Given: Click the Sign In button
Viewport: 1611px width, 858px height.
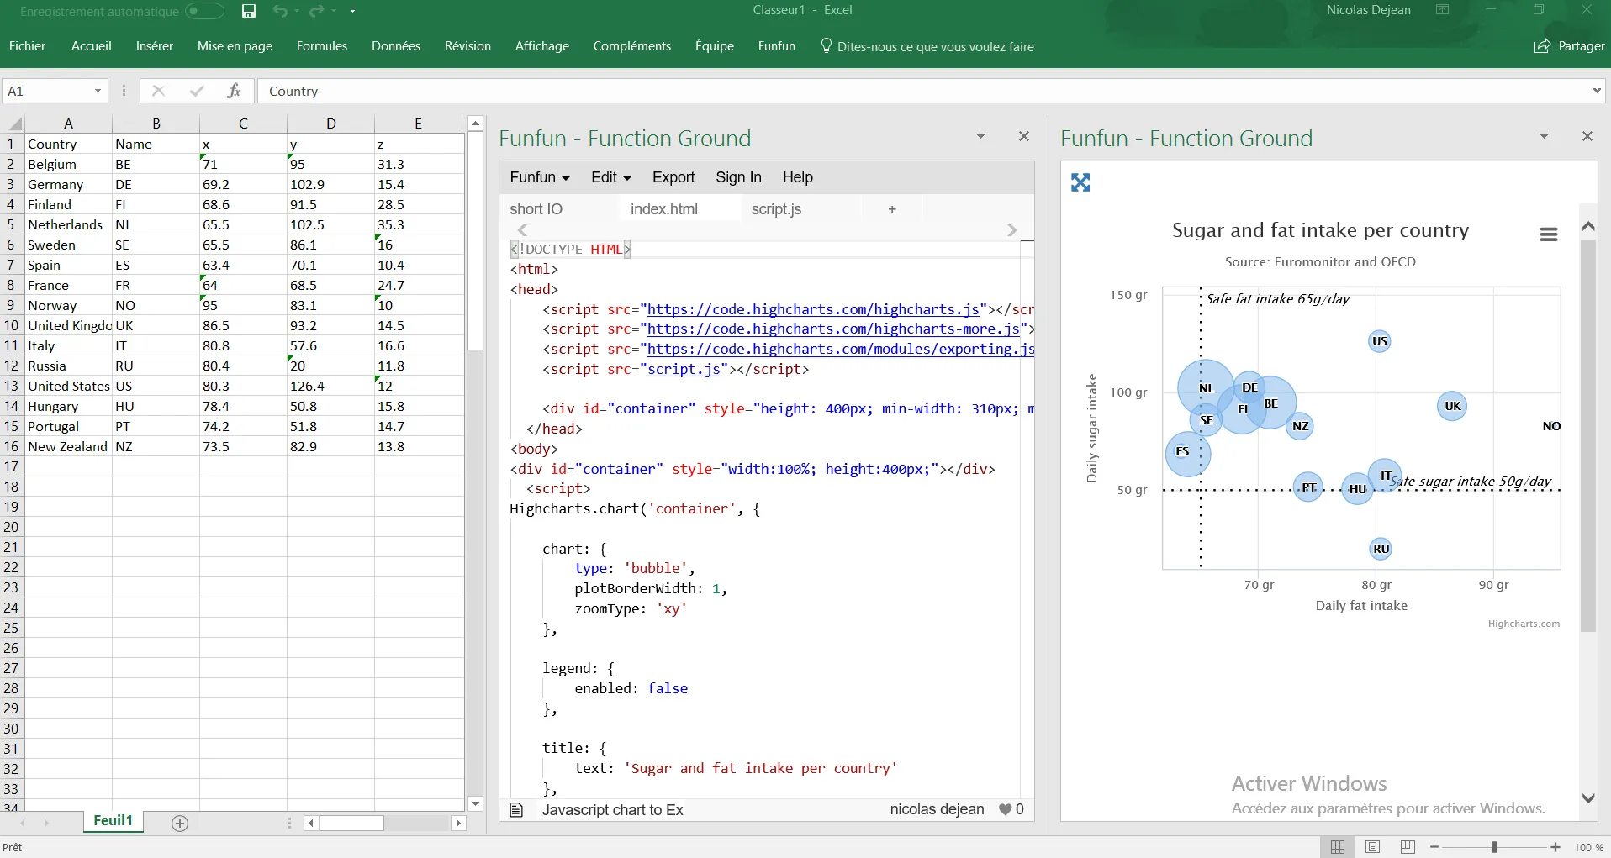Looking at the screenshot, I should [x=738, y=177].
